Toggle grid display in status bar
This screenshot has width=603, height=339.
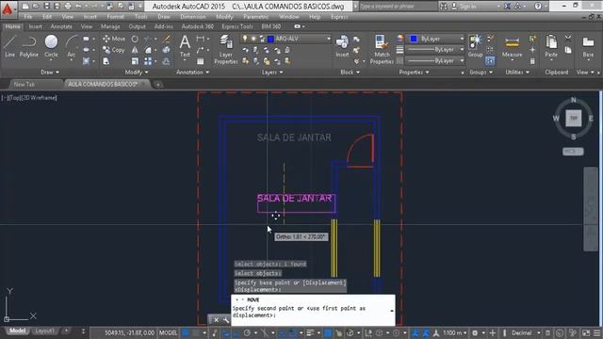tap(186, 332)
